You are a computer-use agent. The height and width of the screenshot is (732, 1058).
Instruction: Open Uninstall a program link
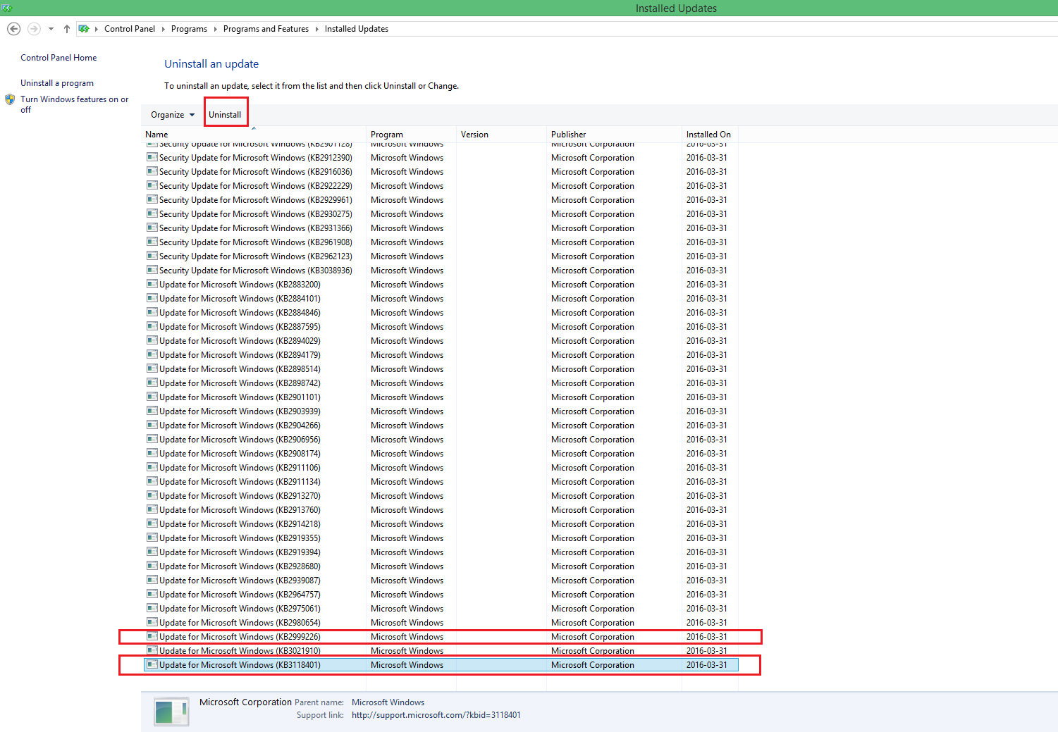click(57, 83)
